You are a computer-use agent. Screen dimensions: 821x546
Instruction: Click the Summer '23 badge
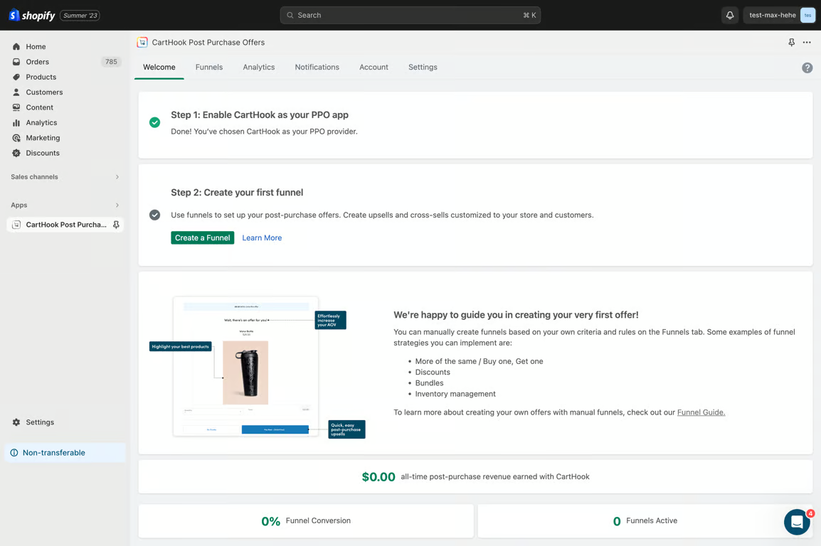pyautogui.click(x=80, y=15)
